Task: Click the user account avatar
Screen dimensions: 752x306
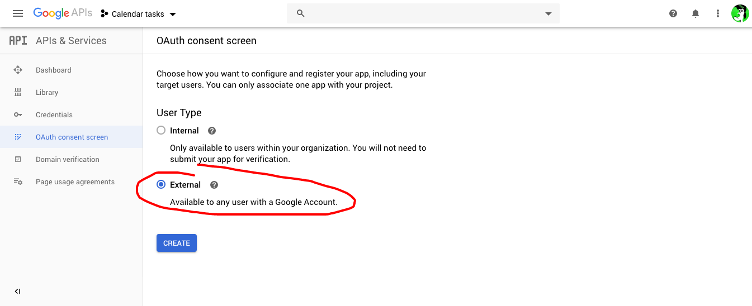Action: pyautogui.click(x=740, y=13)
